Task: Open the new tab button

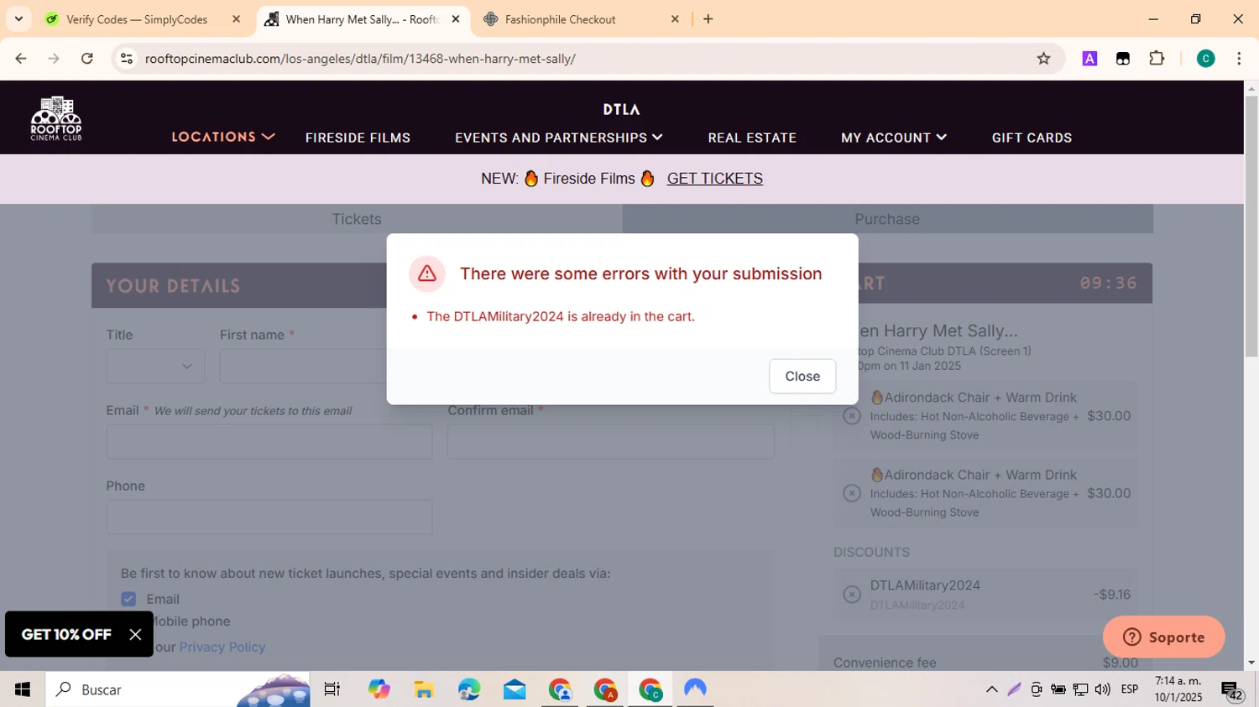Action: click(708, 19)
